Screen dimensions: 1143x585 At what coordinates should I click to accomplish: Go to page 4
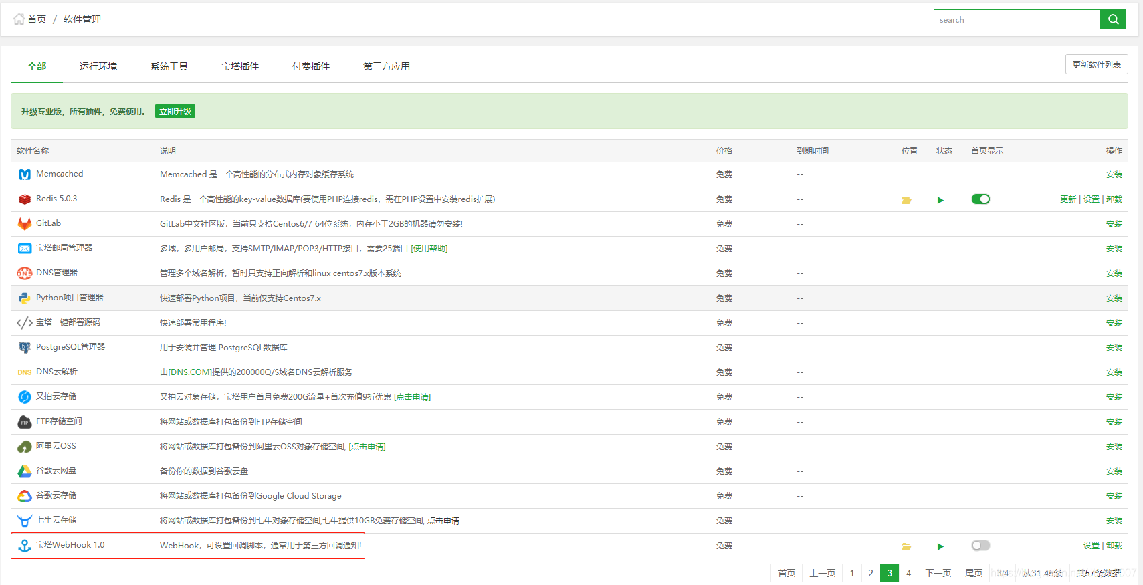coord(908,573)
